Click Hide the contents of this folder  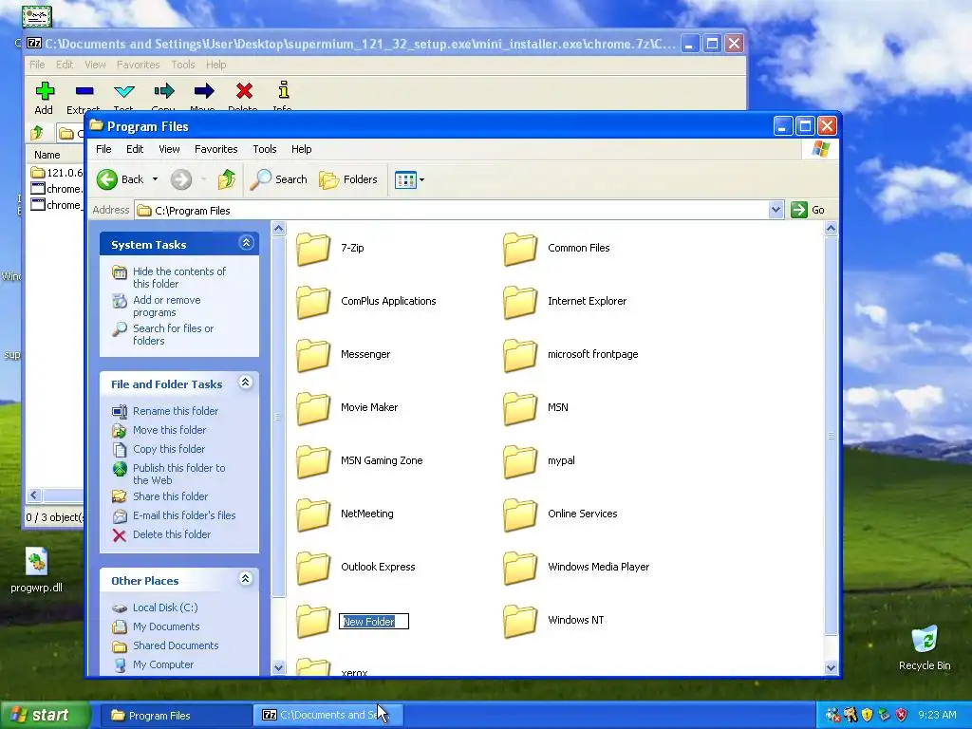click(179, 277)
